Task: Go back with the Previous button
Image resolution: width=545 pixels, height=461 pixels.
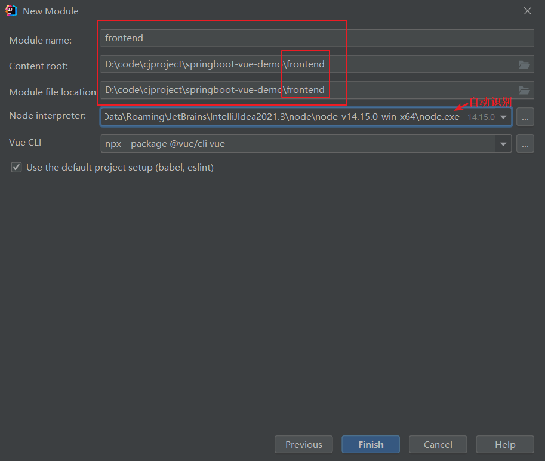Action: [x=303, y=444]
